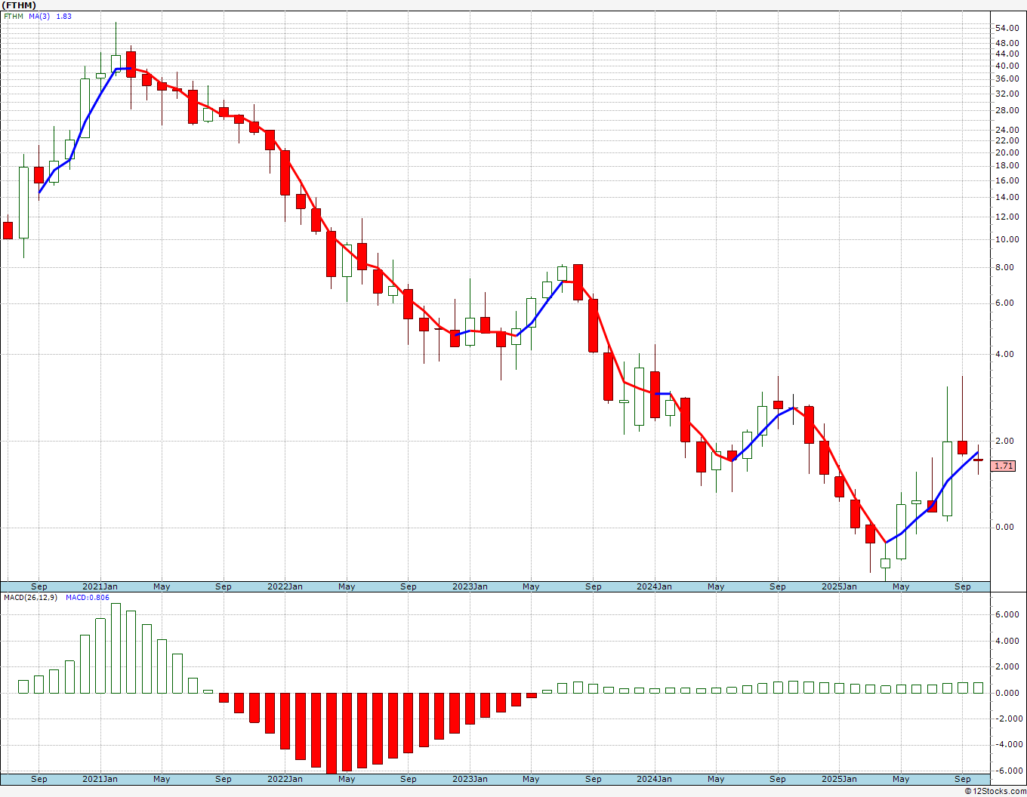Click the 2.000 MACD axis label
This screenshot has width=1027, height=797.
(x=1008, y=666)
